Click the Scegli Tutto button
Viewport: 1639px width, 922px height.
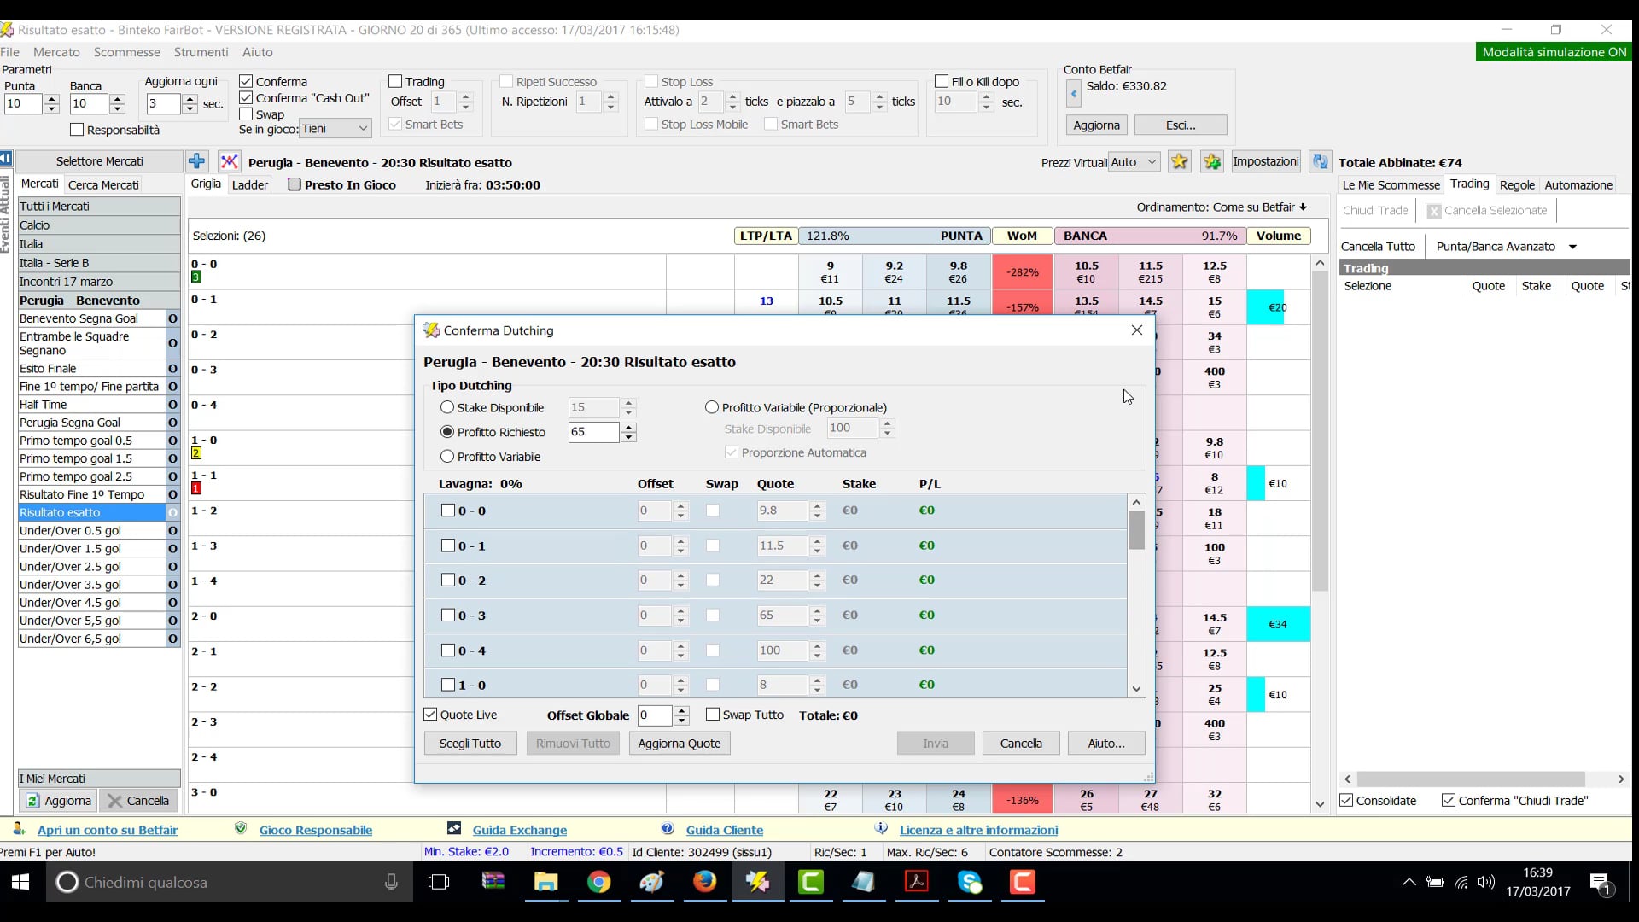click(470, 743)
